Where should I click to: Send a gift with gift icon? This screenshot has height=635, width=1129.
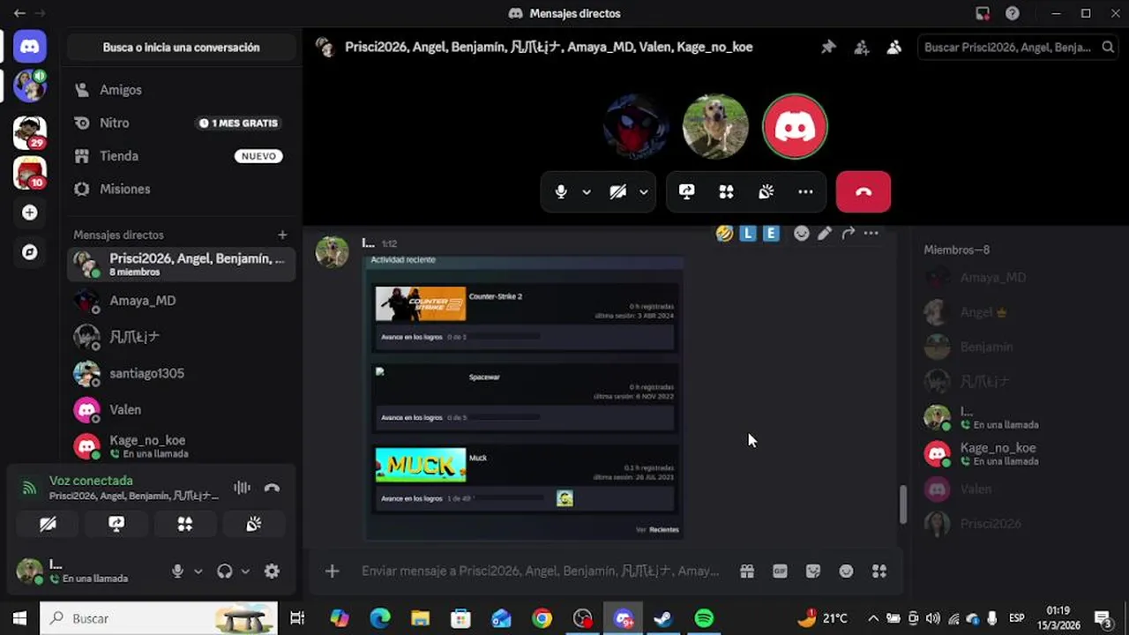[747, 571]
